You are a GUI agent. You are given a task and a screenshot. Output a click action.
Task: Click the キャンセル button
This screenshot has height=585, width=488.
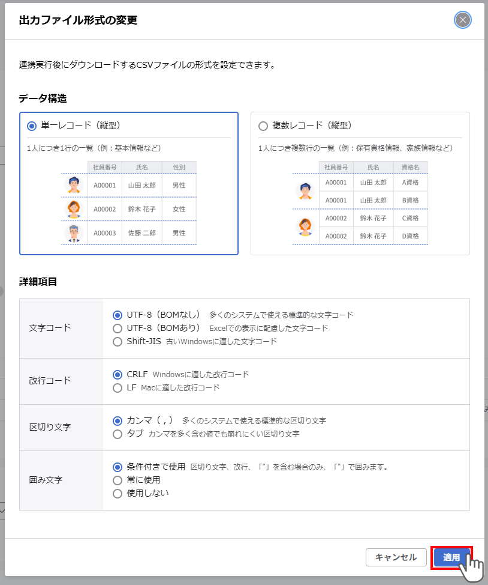click(x=396, y=557)
